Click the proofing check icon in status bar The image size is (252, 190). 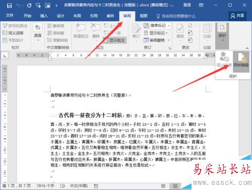62,186
